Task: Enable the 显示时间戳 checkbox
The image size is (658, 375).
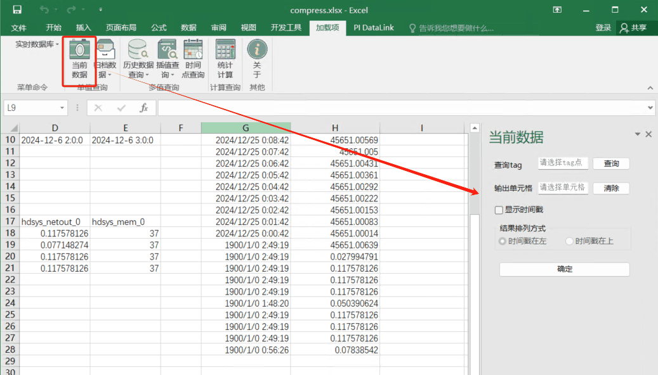Action: click(x=499, y=210)
